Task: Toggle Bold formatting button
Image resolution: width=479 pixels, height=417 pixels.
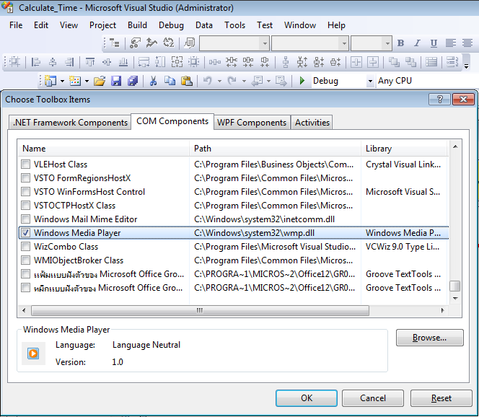Action: (400, 43)
